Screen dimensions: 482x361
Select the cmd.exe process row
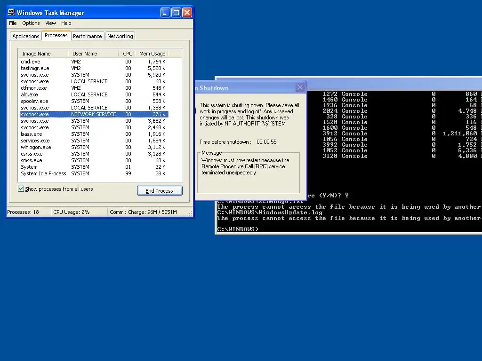[94, 62]
